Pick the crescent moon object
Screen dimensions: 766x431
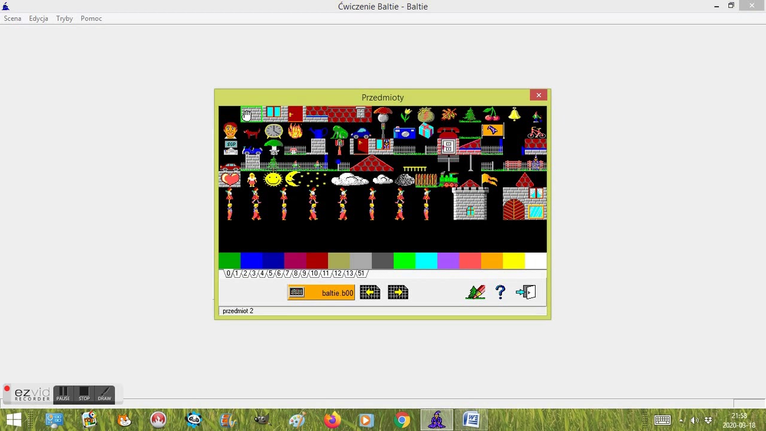294,179
